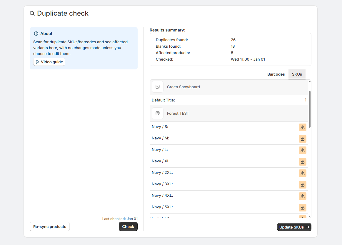This screenshot has height=245, width=342.
Task: Click the Navy / S variant label
Action: tap(160, 127)
